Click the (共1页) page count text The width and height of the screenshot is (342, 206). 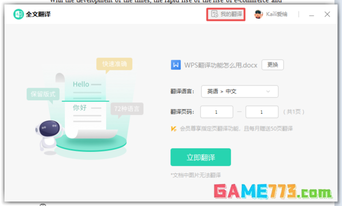294,112
